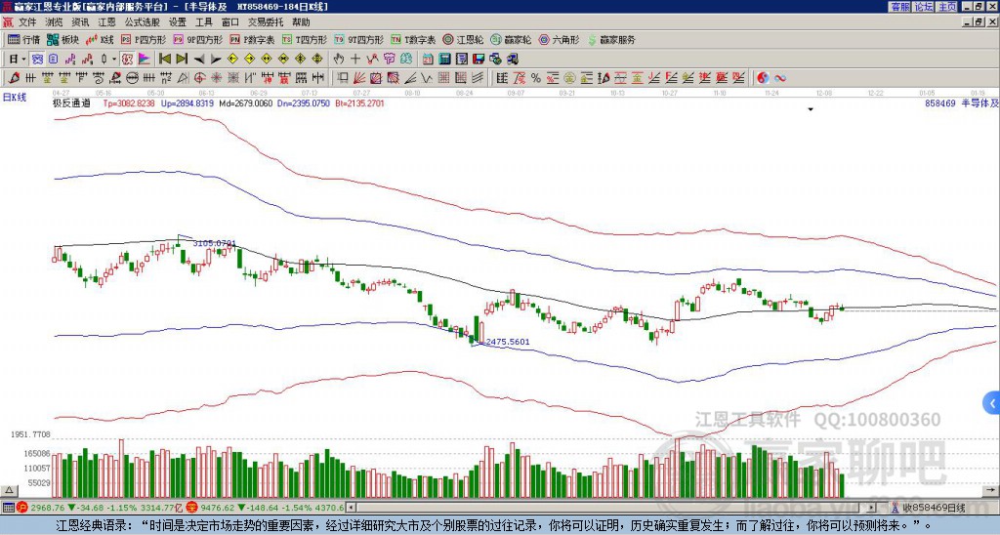The width and height of the screenshot is (1000, 535).
Task: Expand the candlestick type dropdown arrow
Action: click(x=113, y=60)
